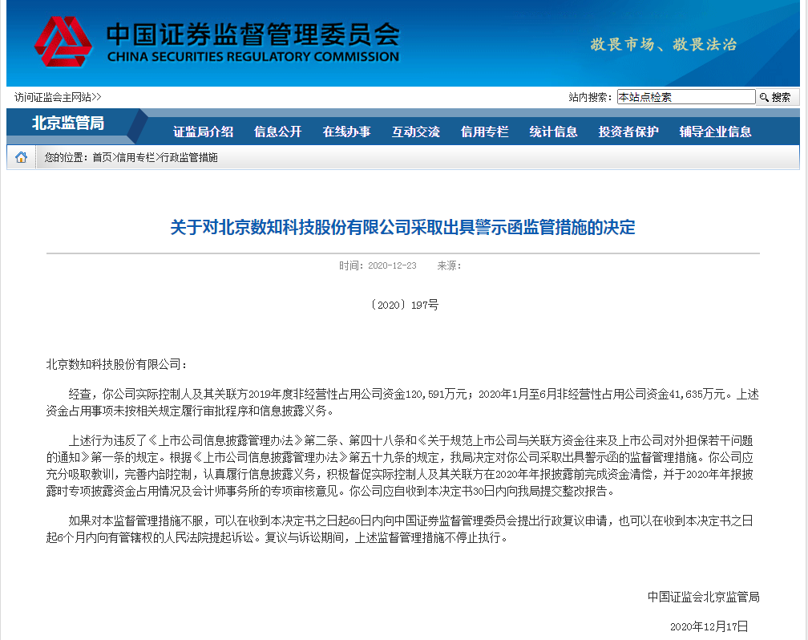Viewport: 808px width, 640px height.
Task: Click the document number 〔2020〕197号
Action: [x=403, y=305]
